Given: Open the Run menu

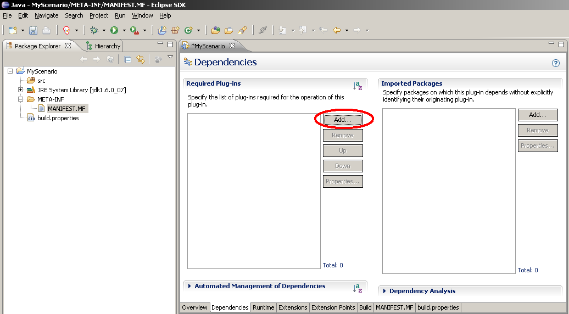Looking at the screenshot, I should click(x=120, y=15).
